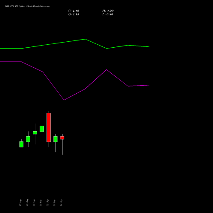Click the green candlestick for 03 Sep

55,139
